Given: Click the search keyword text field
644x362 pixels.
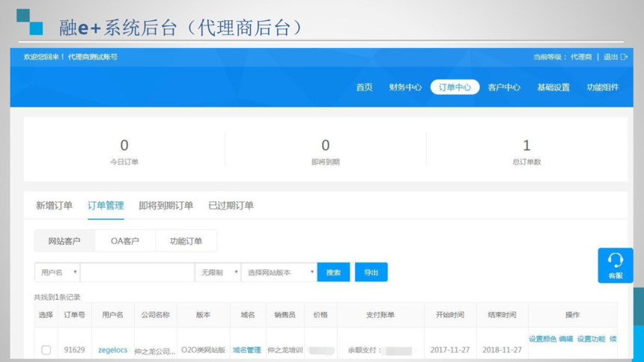Looking at the screenshot, I should point(137,273).
